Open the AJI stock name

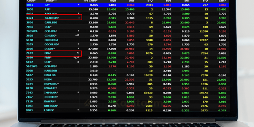tap(47, 9)
